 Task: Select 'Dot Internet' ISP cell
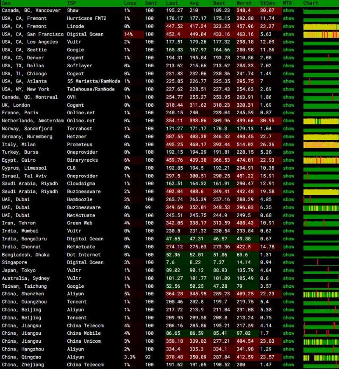click(x=83, y=255)
